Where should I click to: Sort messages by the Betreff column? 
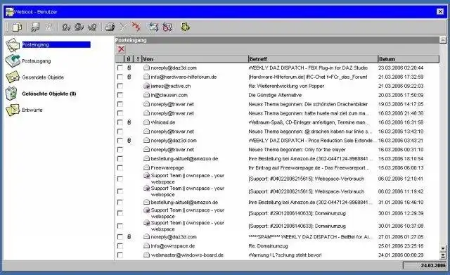tap(313, 59)
